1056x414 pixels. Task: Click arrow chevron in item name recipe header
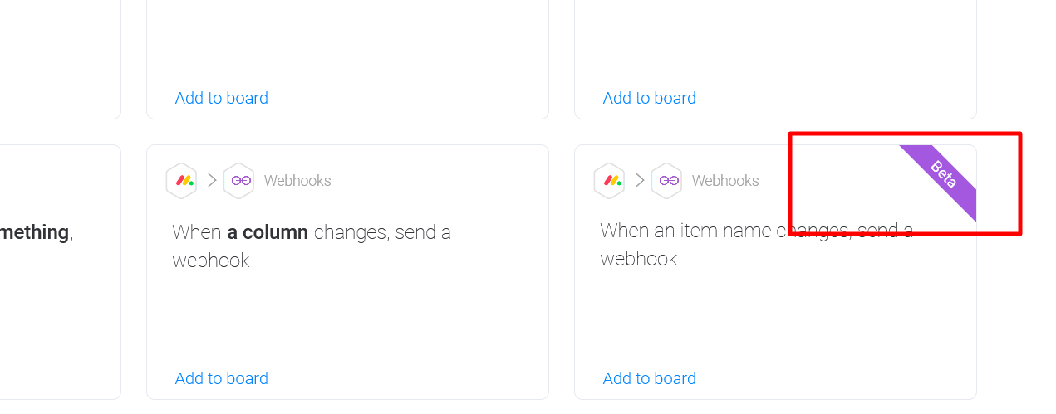(x=639, y=180)
